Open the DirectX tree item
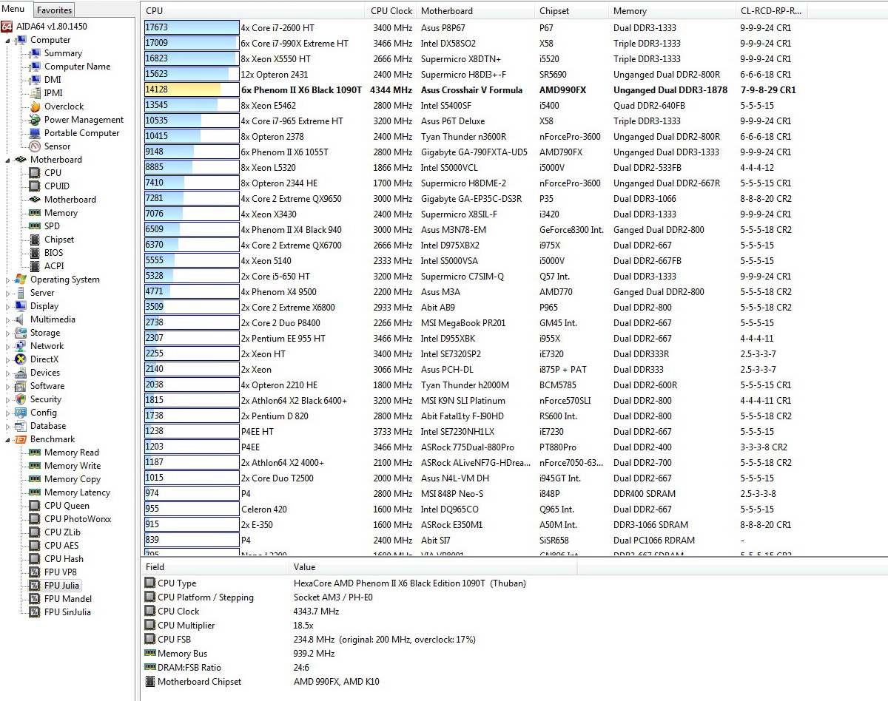 [x=44, y=359]
